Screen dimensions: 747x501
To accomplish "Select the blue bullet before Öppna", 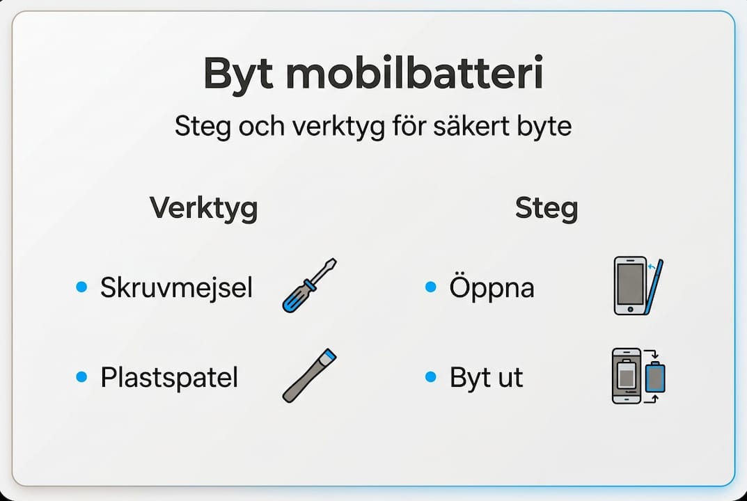I will (x=431, y=287).
